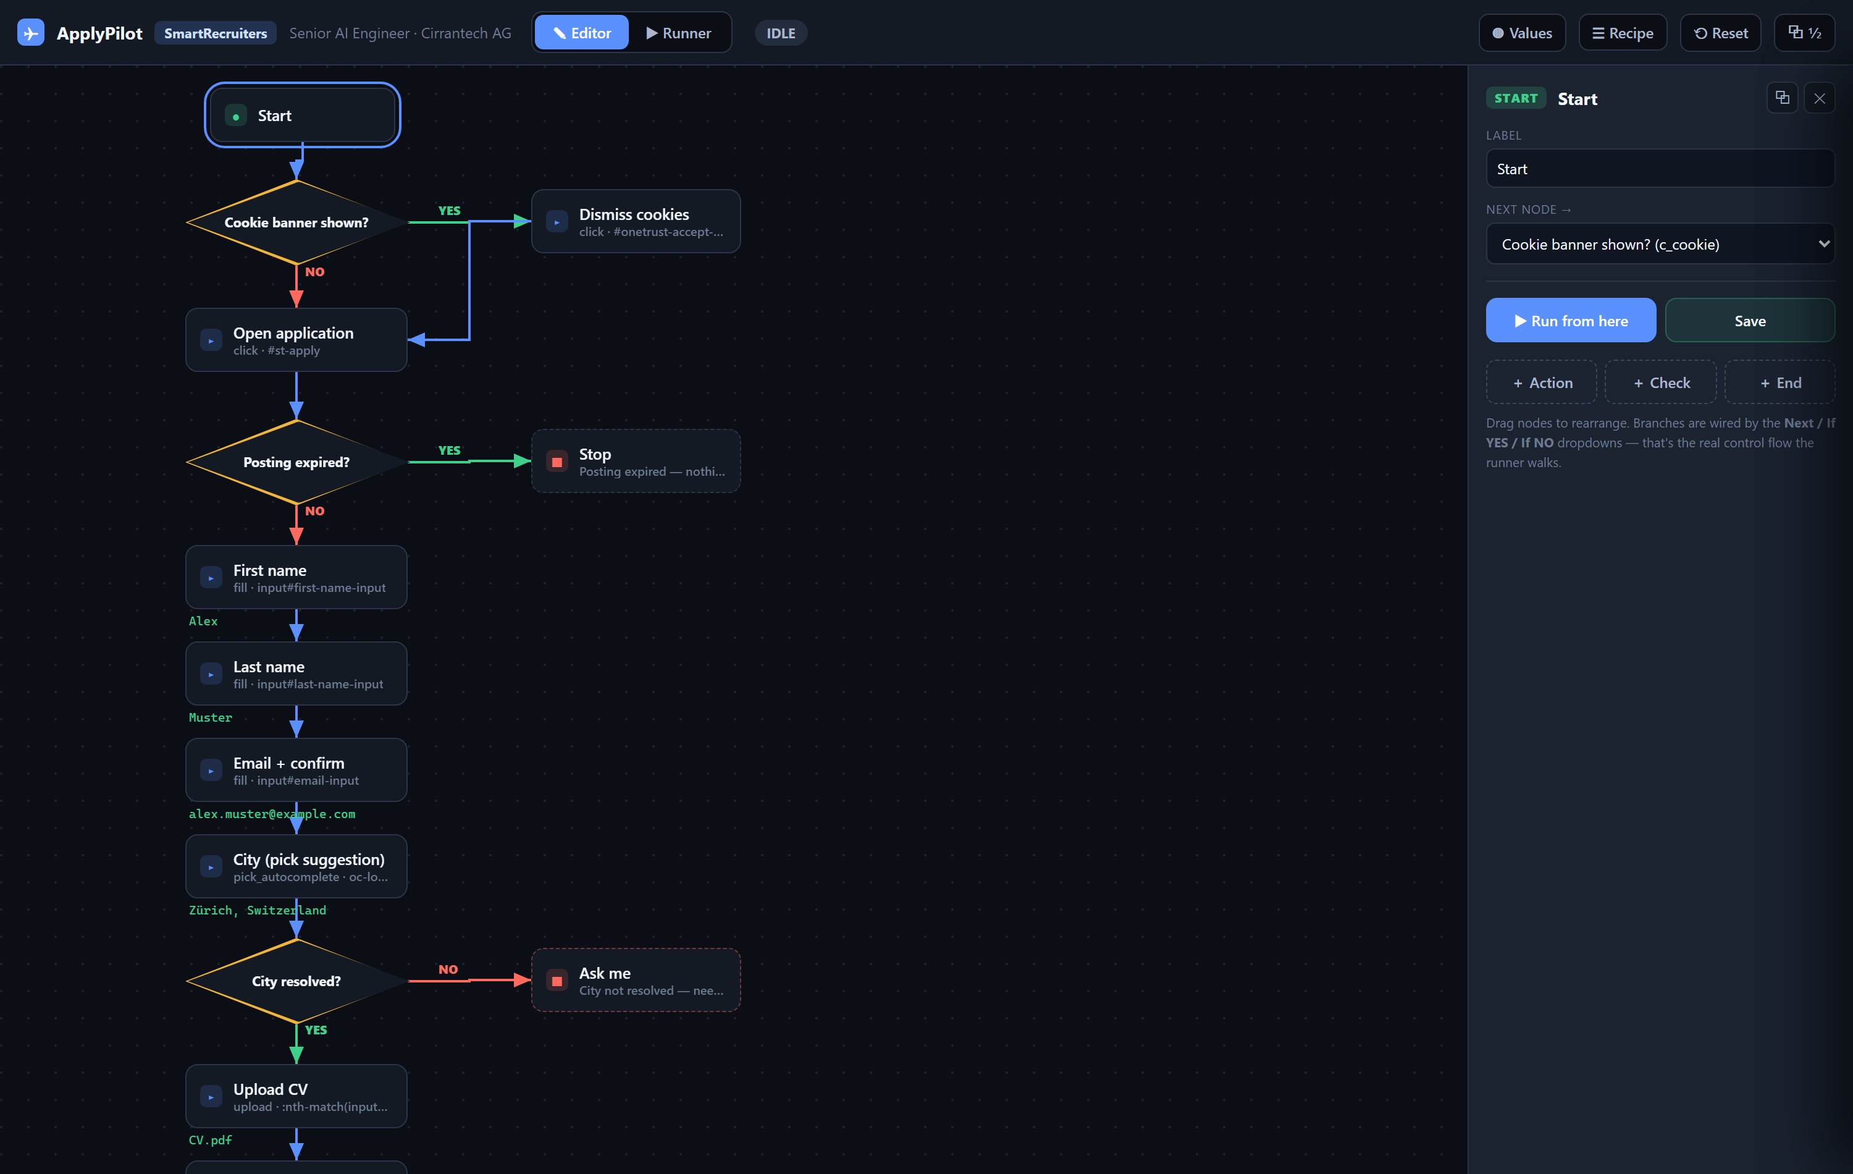
Task: Click the play icon in First name node
Action: click(211, 578)
